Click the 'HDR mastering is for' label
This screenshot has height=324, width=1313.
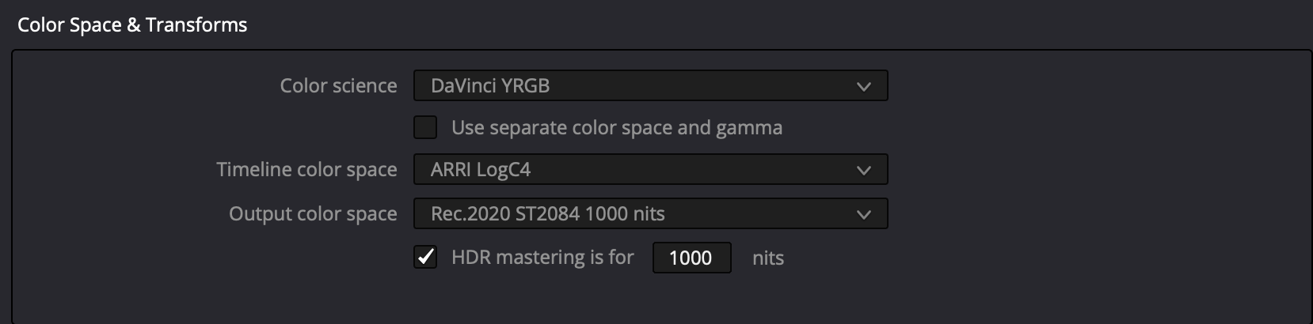[x=542, y=258]
